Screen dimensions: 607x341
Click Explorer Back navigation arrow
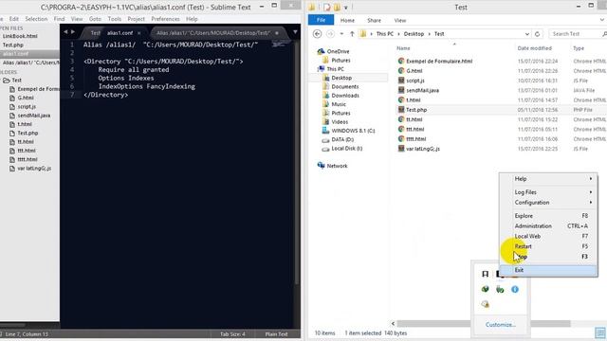pyautogui.click(x=317, y=34)
